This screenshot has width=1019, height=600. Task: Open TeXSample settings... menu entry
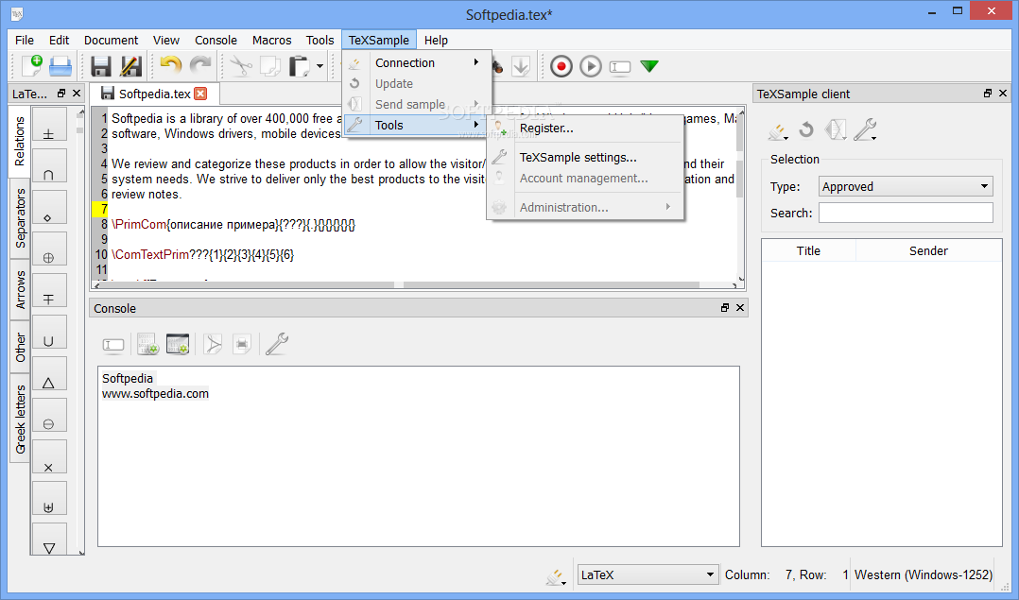(x=585, y=157)
